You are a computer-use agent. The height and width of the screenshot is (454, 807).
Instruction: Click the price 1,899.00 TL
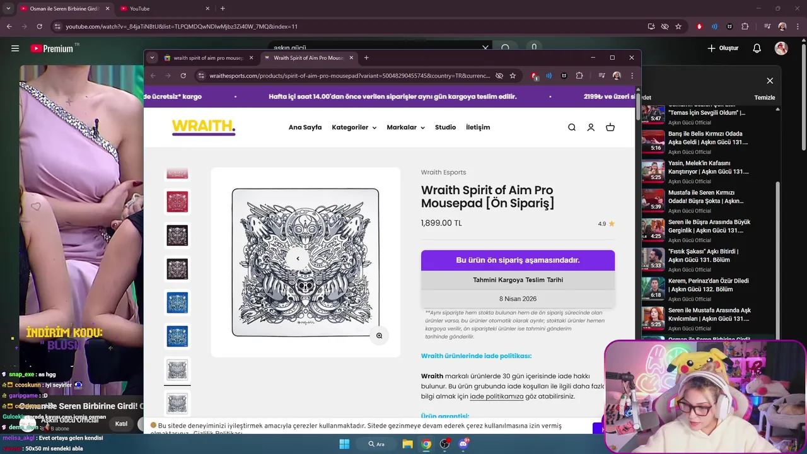tap(441, 223)
